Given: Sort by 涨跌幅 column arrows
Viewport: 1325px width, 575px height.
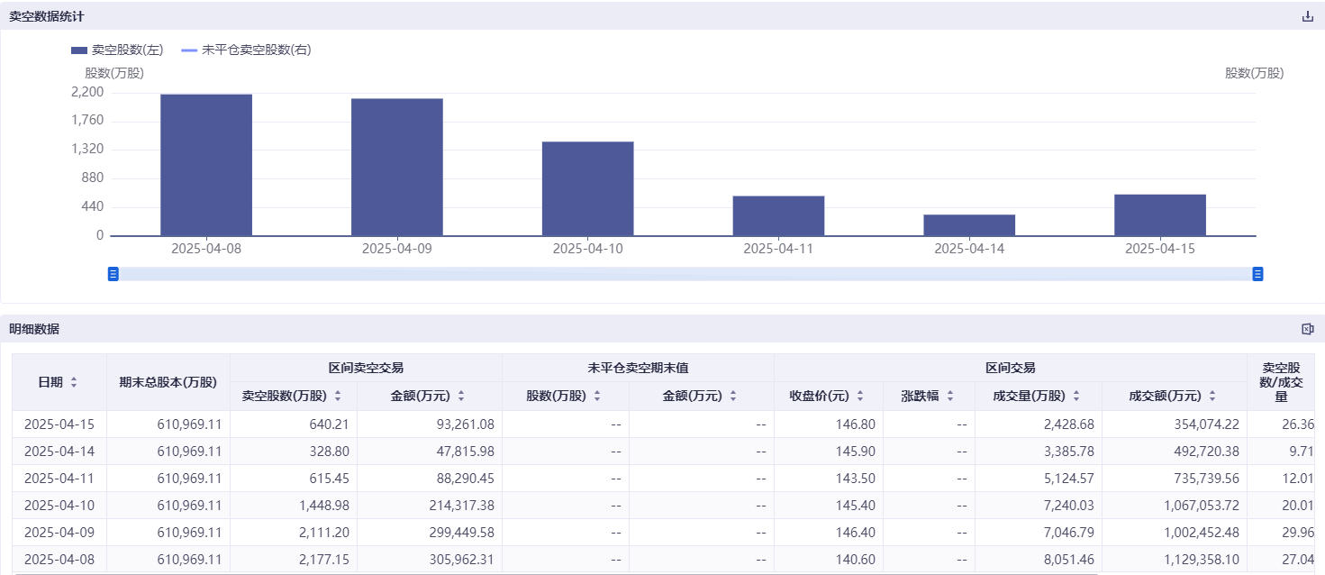Looking at the screenshot, I should click(x=949, y=396).
